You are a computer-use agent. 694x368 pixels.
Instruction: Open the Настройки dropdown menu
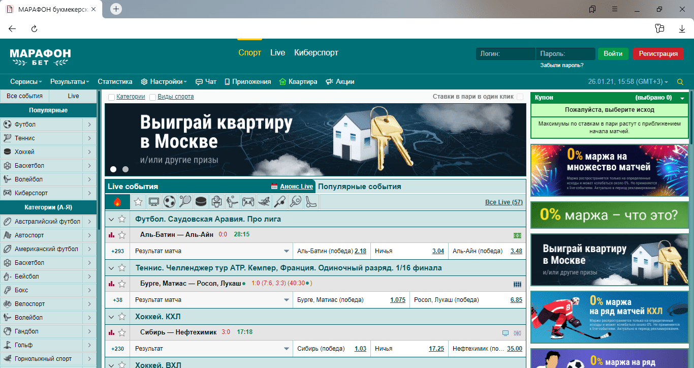164,82
